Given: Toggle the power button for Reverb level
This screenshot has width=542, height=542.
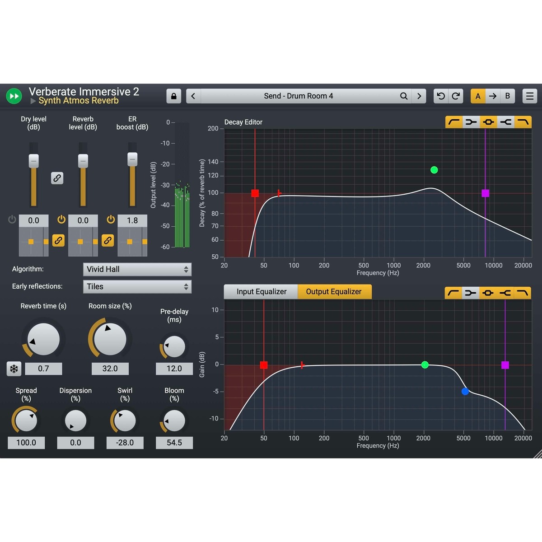Looking at the screenshot, I should 62,220.
